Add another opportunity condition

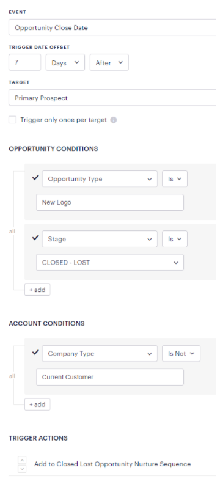pyautogui.click(x=37, y=290)
